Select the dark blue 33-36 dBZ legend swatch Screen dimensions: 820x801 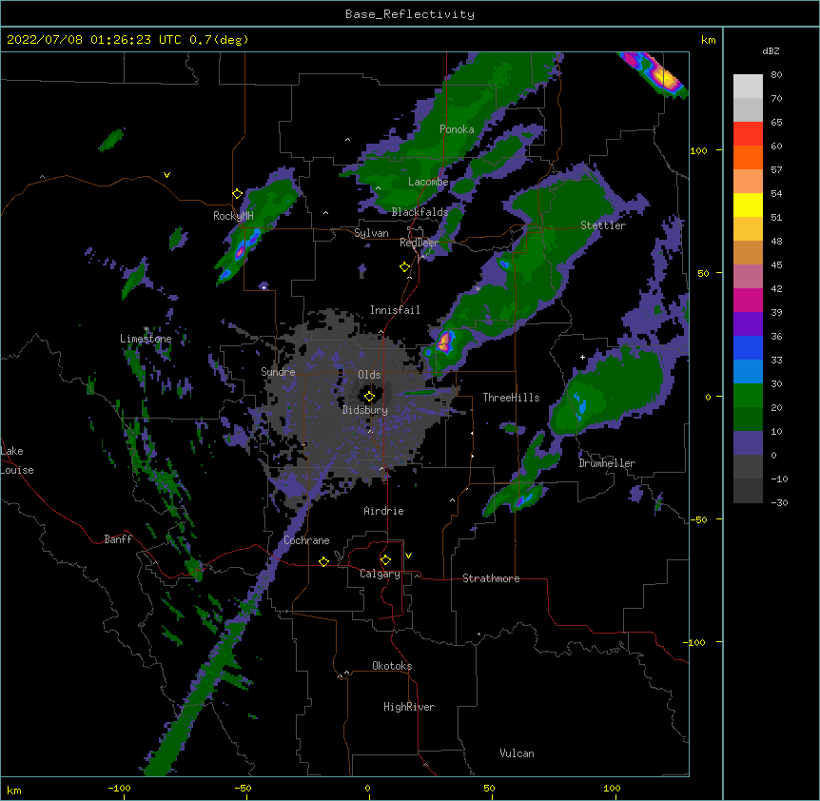[748, 347]
